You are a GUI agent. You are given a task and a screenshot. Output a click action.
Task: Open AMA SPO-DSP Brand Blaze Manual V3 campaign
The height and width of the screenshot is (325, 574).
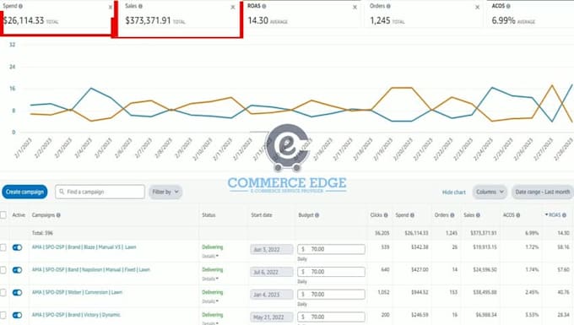84,247
